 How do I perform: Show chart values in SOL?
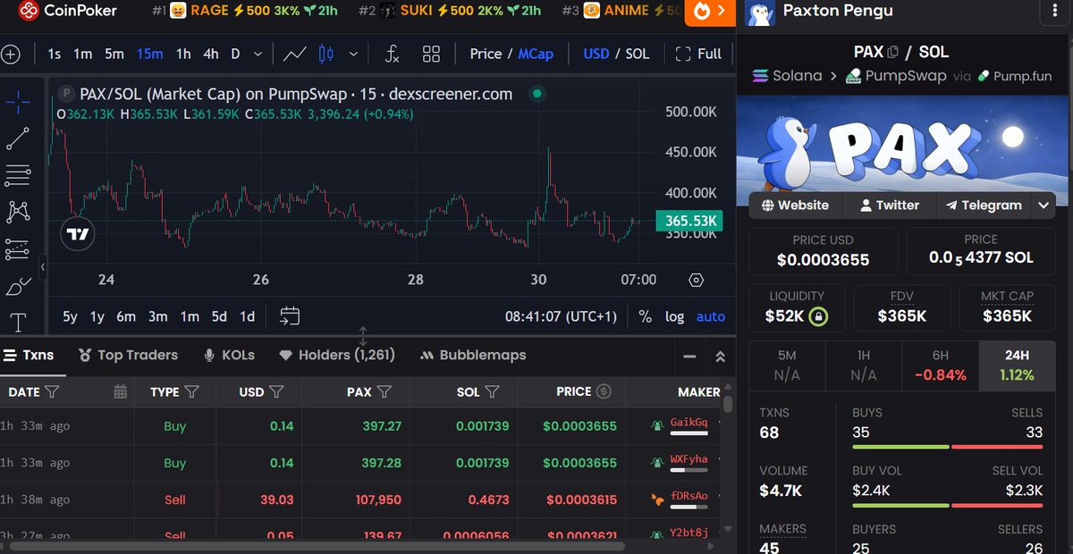pos(638,54)
